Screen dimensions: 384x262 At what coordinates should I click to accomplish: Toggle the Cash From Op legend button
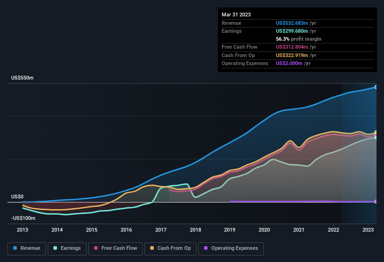pos(170,248)
